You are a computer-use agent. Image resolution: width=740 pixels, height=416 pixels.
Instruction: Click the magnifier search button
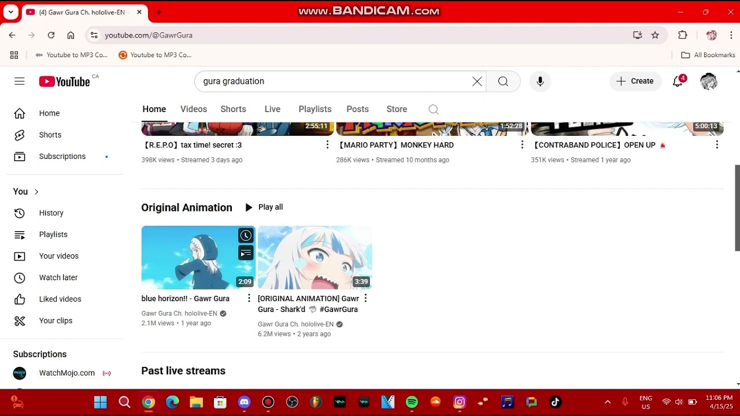[x=503, y=81]
